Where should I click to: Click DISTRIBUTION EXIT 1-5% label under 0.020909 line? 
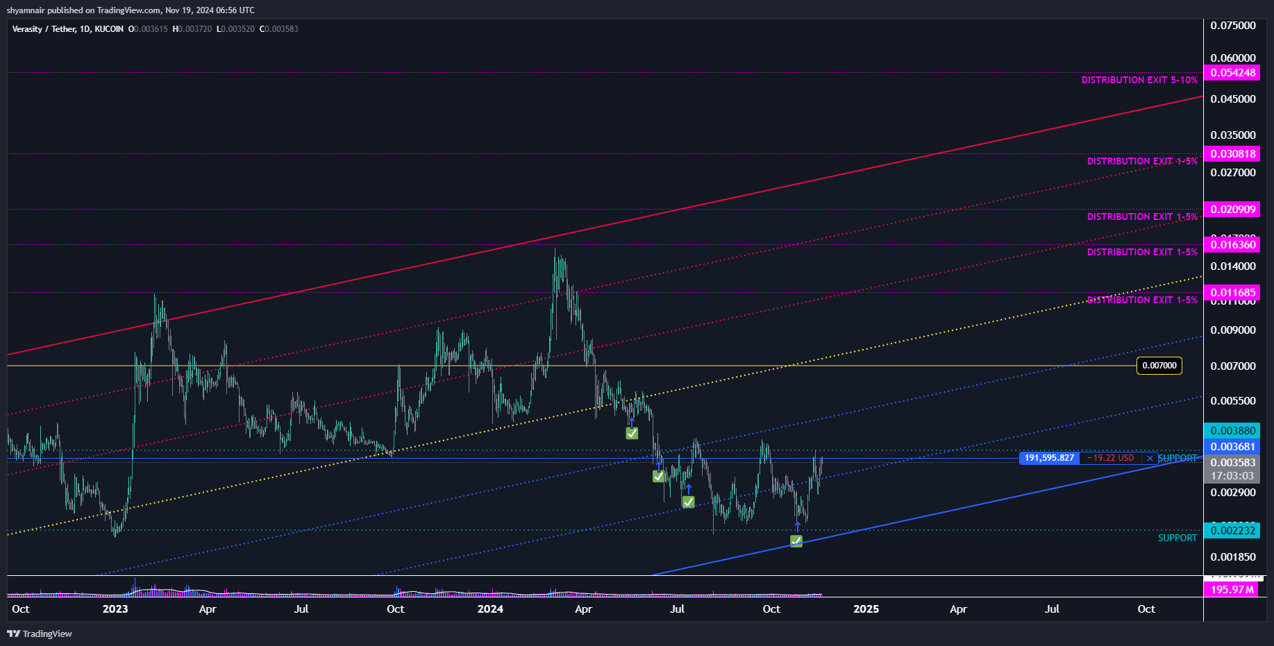pyautogui.click(x=1142, y=217)
